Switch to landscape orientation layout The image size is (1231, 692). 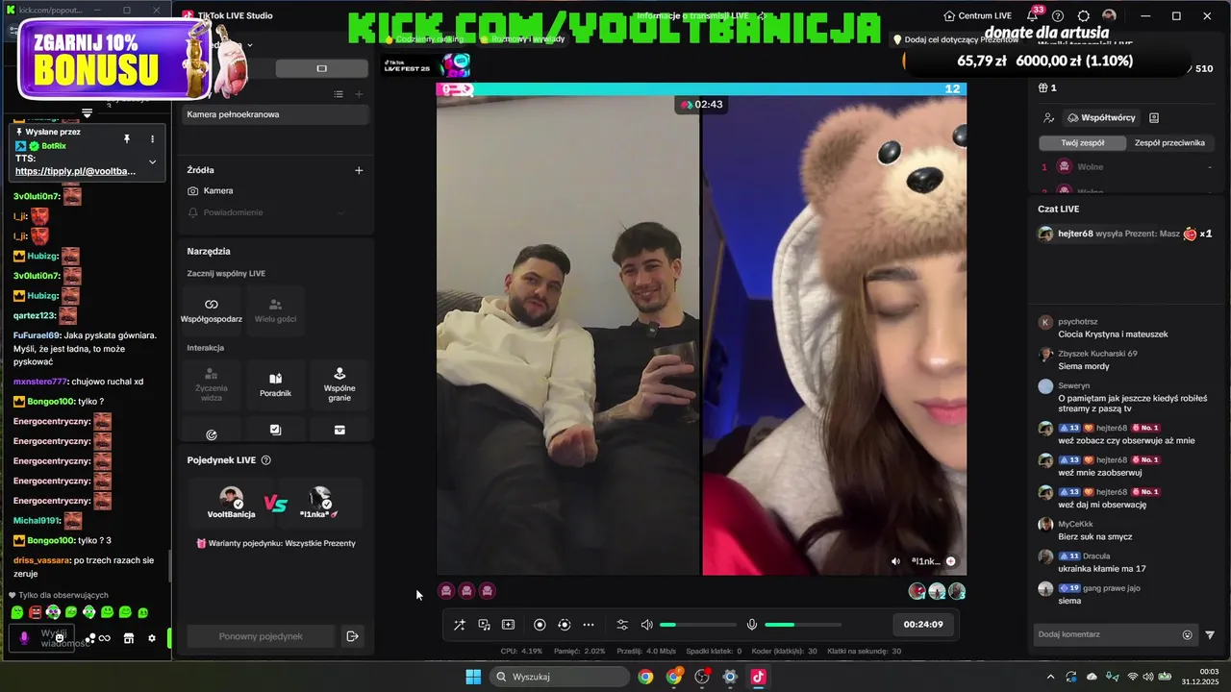pyautogui.click(x=321, y=68)
